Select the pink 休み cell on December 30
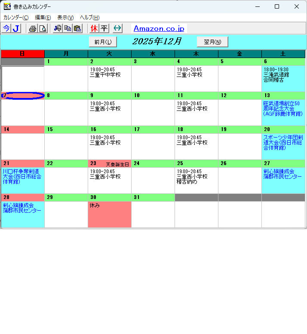The image size is (307, 334). (x=110, y=214)
